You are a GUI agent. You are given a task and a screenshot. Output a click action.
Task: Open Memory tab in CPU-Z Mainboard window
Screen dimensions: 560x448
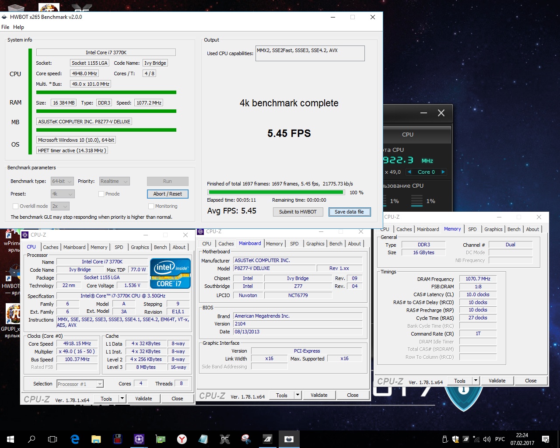[x=274, y=244]
